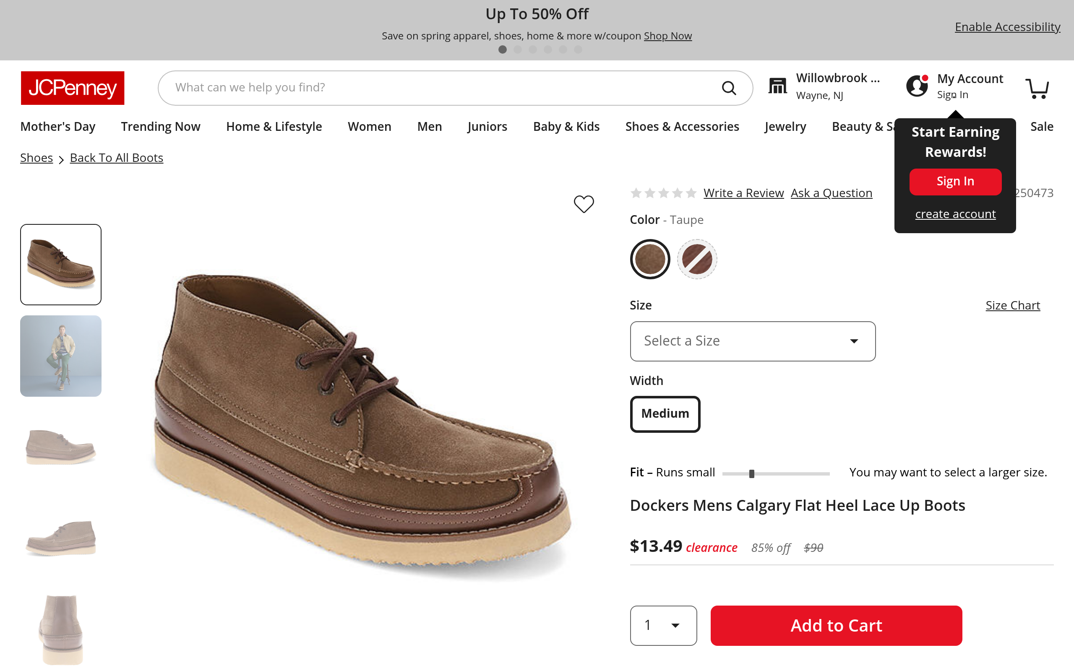Open the Shoes & Accessories menu
Image resolution: width=1074 pixels, height=671 pixels.
click(x=682, y=127)
